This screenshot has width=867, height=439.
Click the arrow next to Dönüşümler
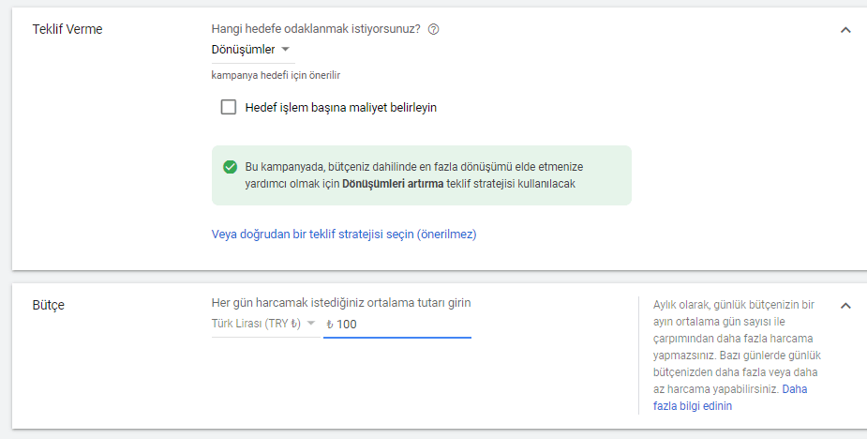(286, 50)
